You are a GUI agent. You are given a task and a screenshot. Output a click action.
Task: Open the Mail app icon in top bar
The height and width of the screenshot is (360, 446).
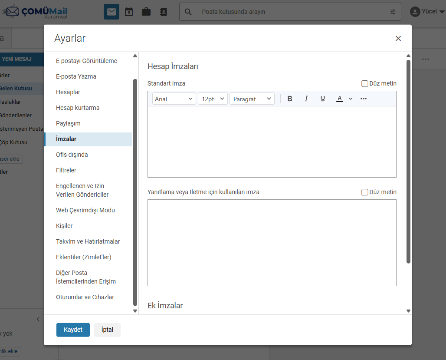click(111, 12)
